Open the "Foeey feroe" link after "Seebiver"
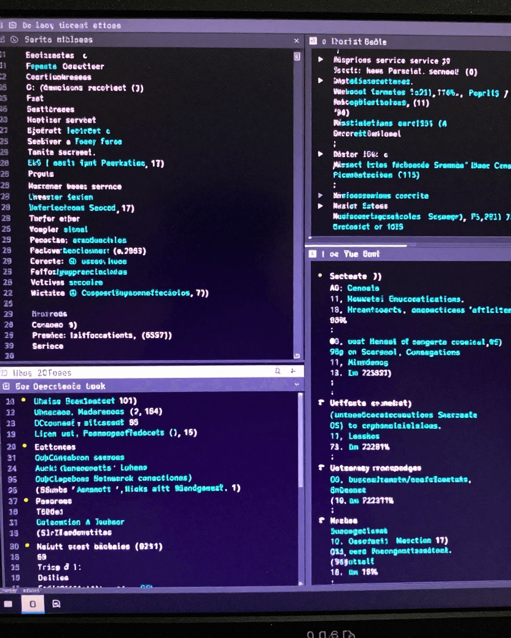 (98, 142)
